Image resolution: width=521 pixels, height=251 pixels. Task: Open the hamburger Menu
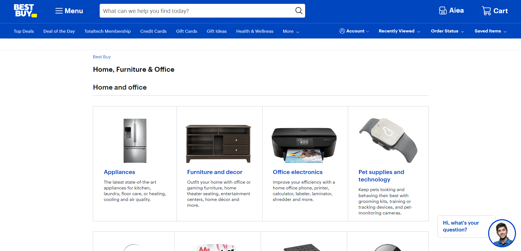69,11
